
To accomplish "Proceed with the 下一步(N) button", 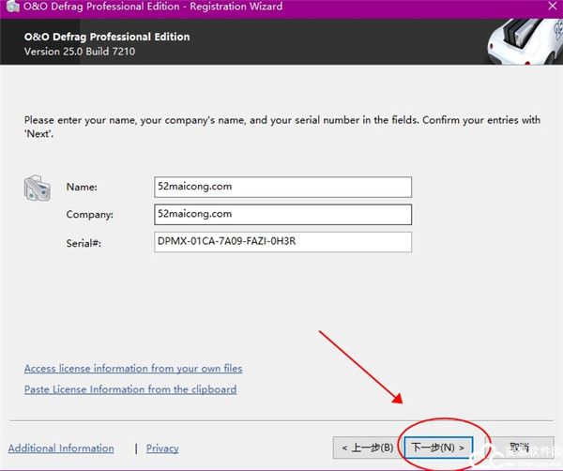I will [438, 448].
